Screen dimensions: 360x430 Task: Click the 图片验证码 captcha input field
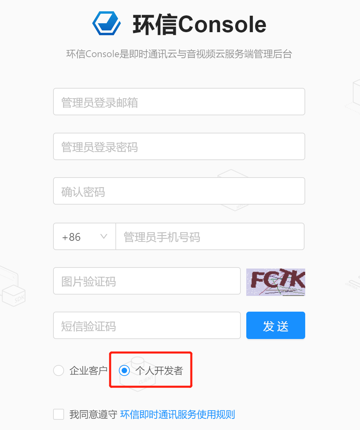[x=147, y=281]
